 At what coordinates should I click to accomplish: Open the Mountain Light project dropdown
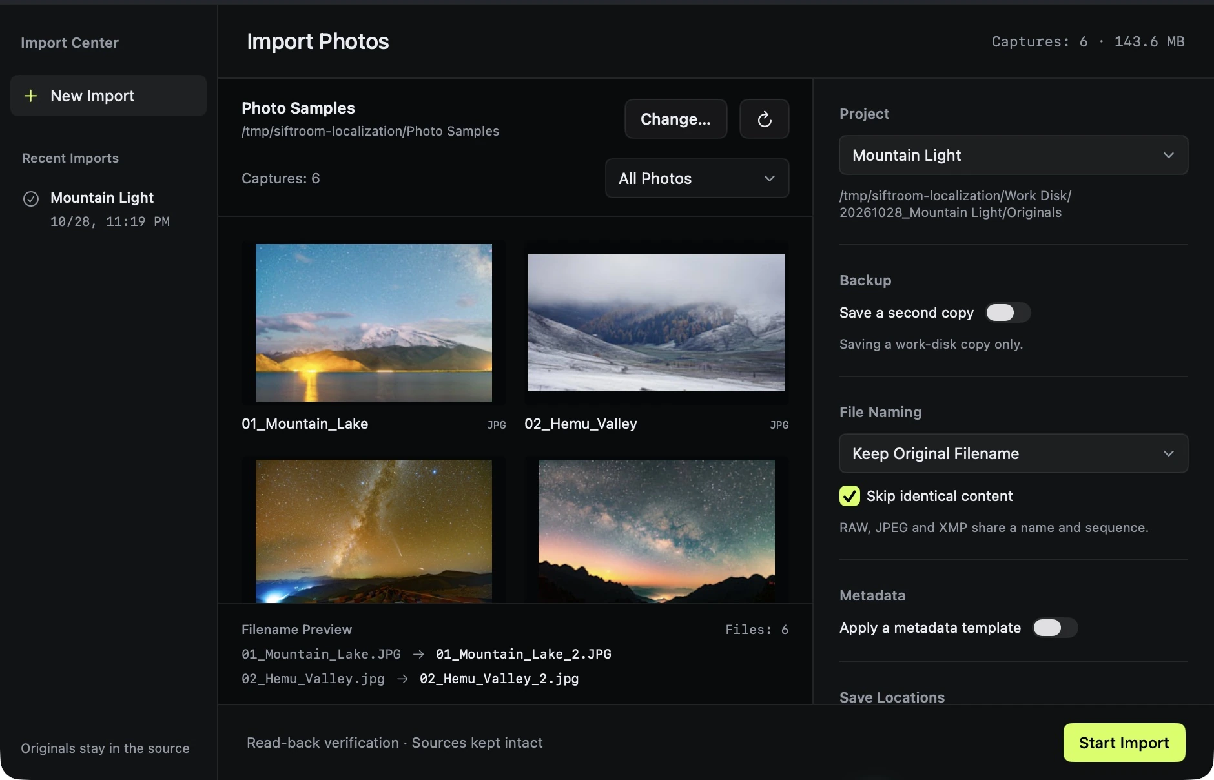[1014, 155]
